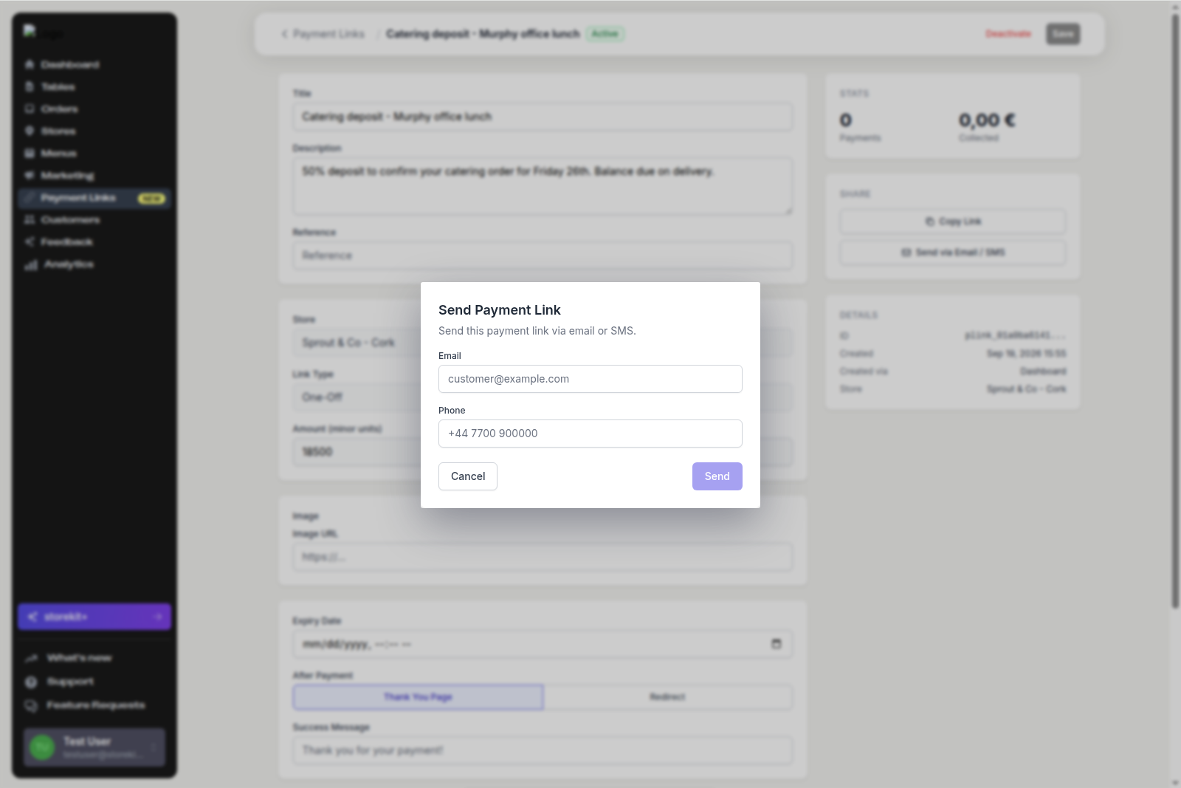Focus the Phone number input field

point(590,434)
